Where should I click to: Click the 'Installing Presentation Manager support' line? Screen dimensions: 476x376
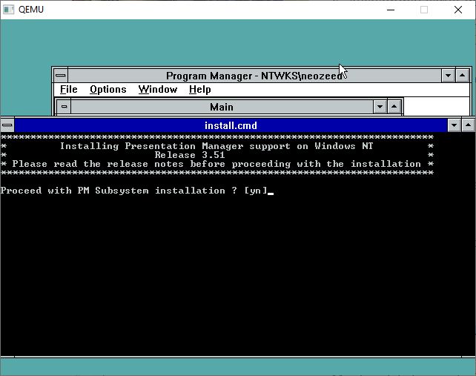click(216, 146)
